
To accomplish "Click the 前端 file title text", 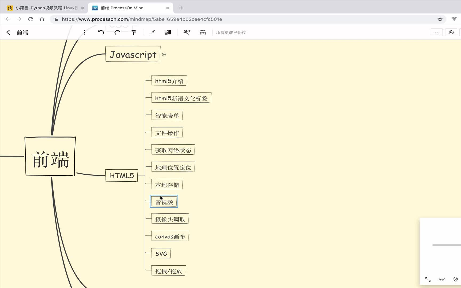I will [22, 33].
